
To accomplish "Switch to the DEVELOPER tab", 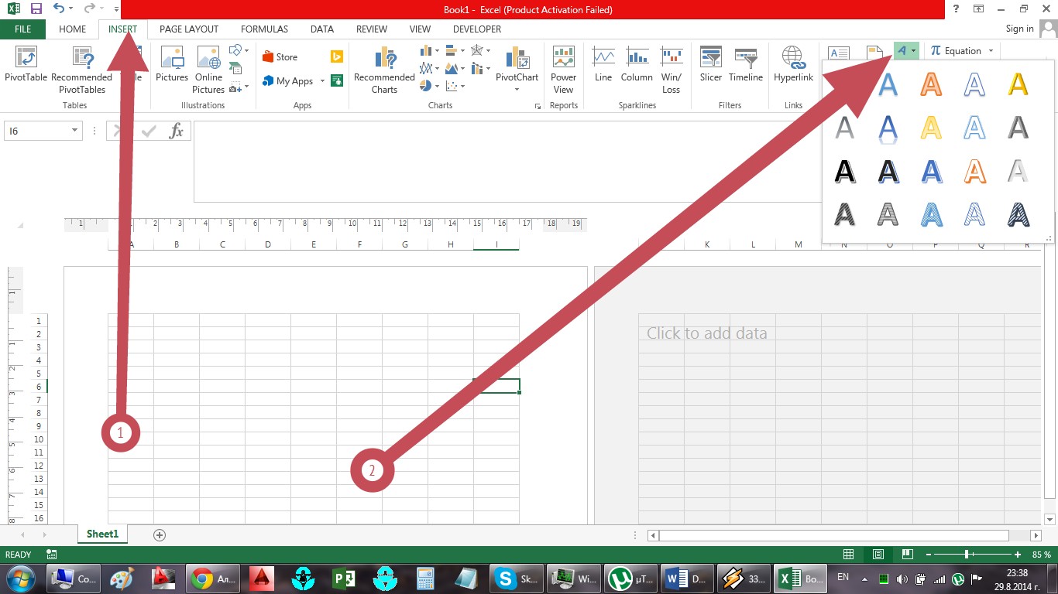I will 477,29.
